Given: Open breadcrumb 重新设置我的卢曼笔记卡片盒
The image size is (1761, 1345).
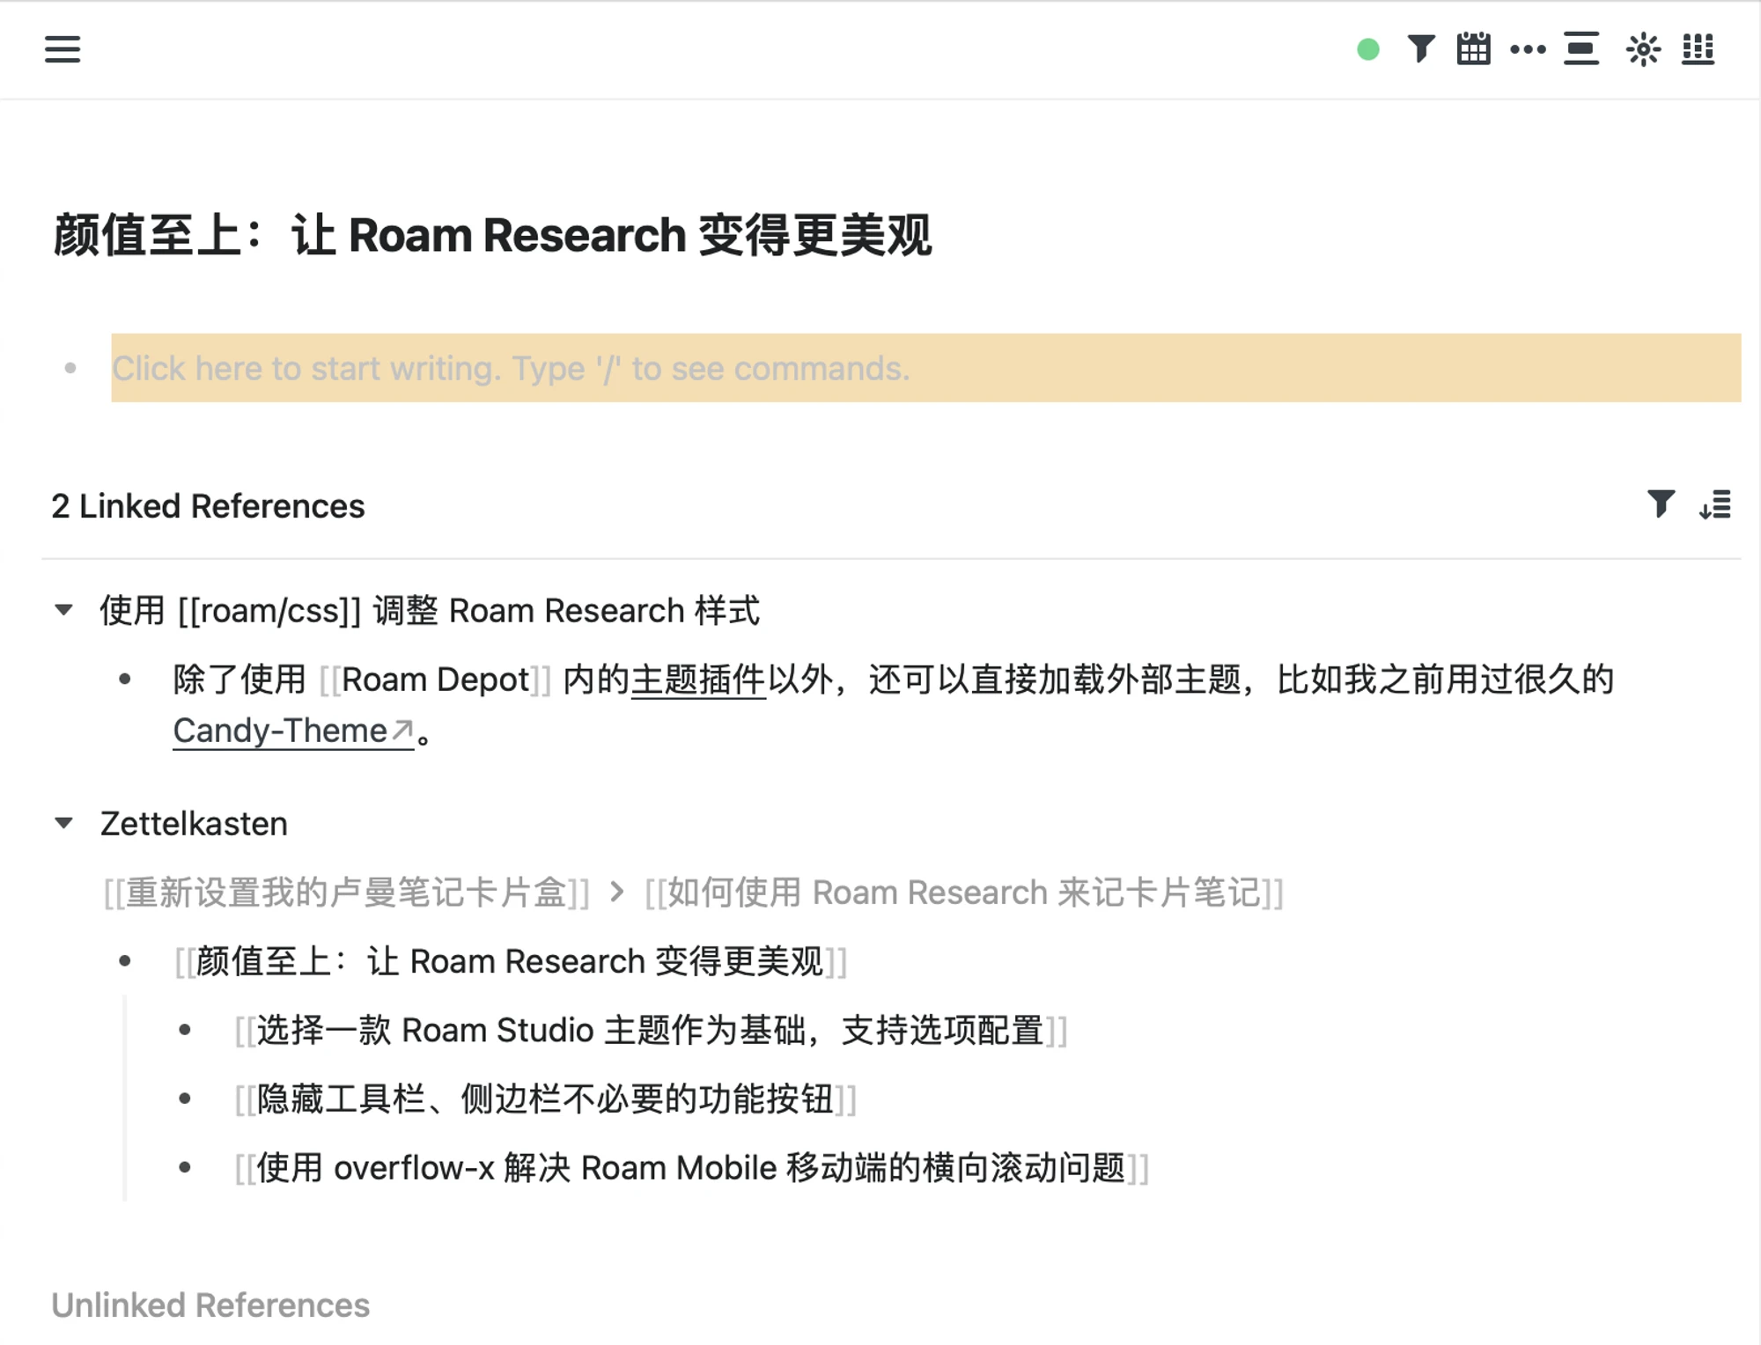Looking at the screenshot, I should (x=346, y=893).
